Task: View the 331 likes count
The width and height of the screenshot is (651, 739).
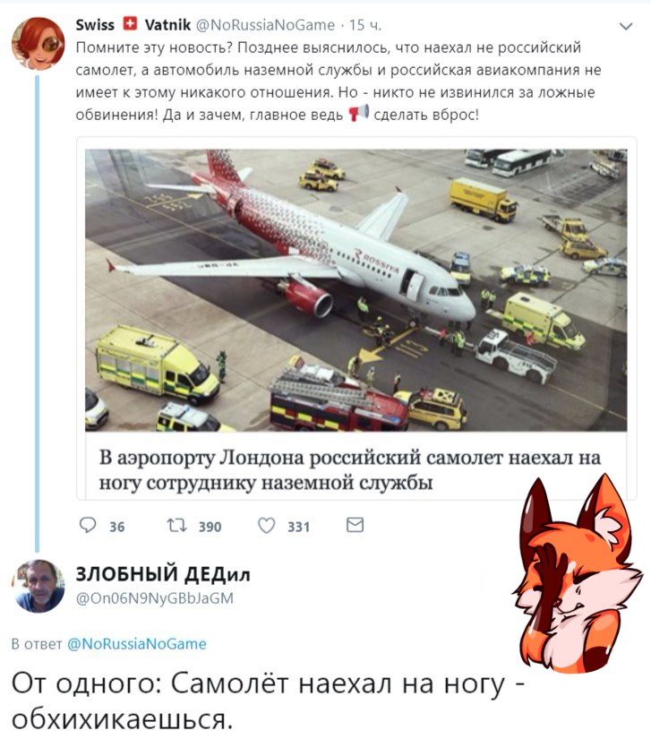Action: 299,527
